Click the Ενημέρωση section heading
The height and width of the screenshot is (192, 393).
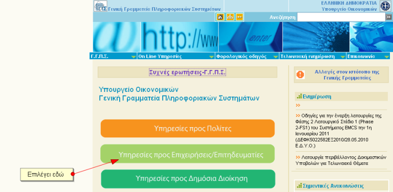pos(317,97)
